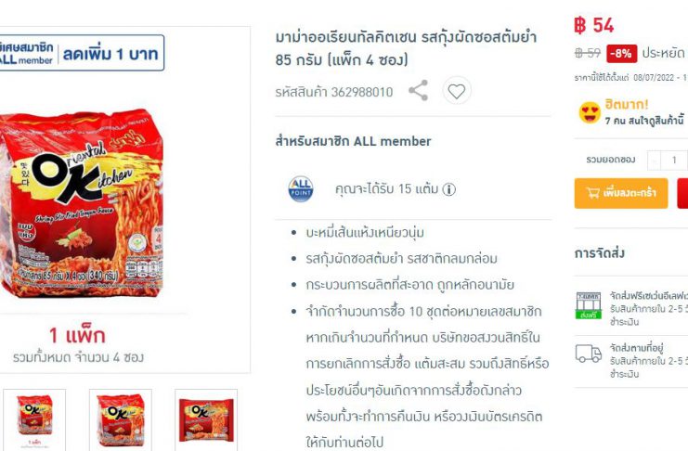Decrease quantity with the minus stepper
Screen dimensions: 688x451
point(654,161)
